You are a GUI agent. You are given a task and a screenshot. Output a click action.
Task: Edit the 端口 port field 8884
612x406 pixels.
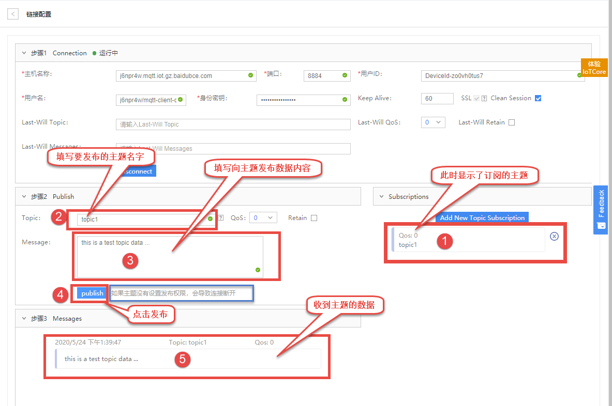point(326,75)
